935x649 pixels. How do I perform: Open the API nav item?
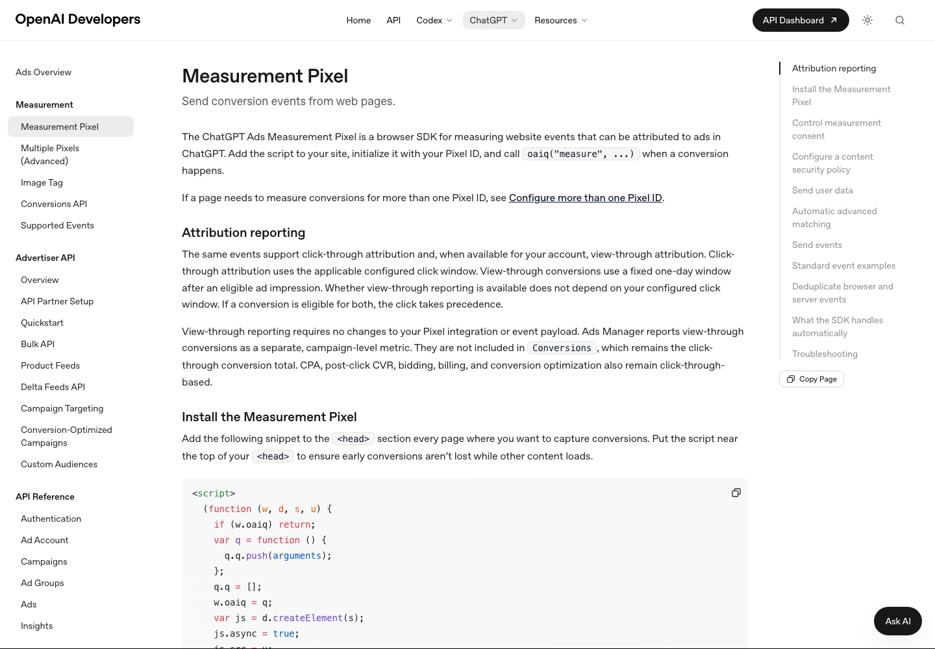[393, 20]
